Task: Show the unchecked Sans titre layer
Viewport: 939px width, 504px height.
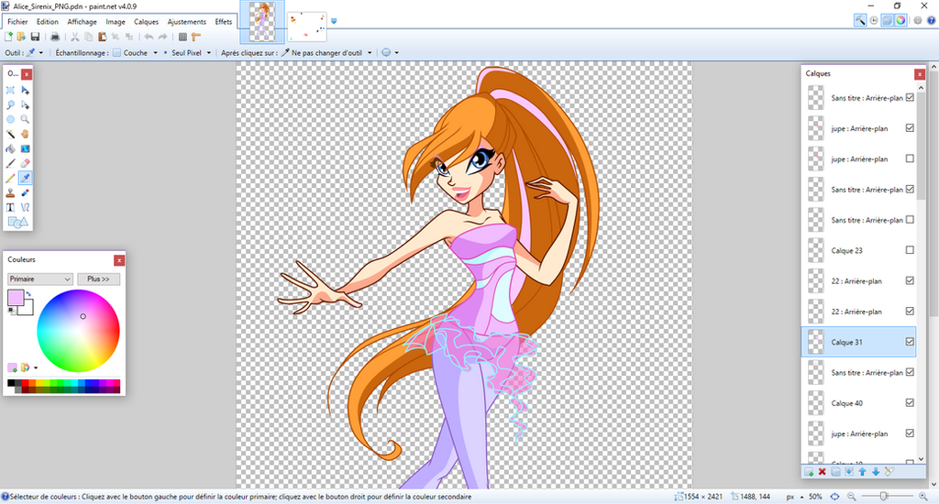Action: coord(910,220)
